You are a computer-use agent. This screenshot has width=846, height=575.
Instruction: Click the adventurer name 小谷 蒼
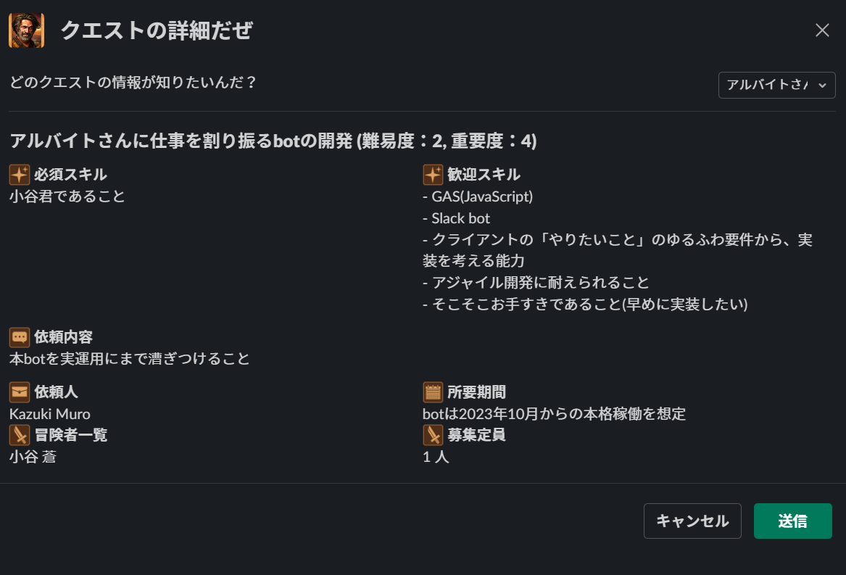(33, 457)
